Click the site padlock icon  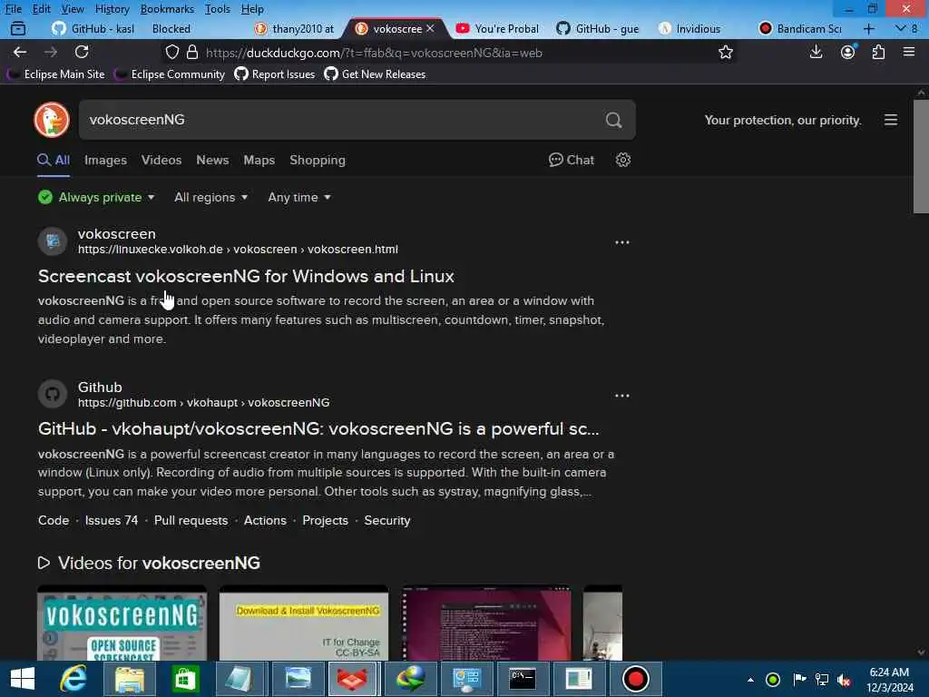[x=192, y=52]
